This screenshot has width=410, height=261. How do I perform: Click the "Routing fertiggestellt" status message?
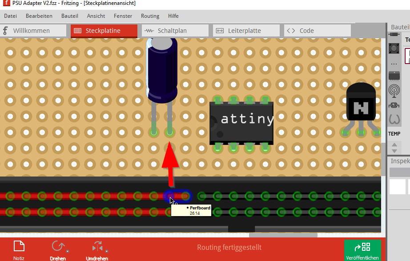(x=229, y=247)
